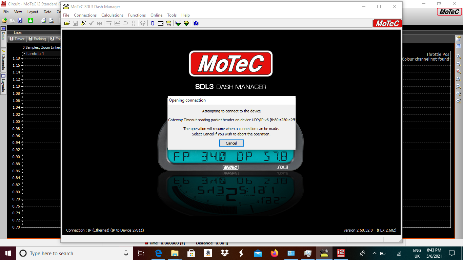
Task: Click the properties icon at top of i2 sidebar
Action: point(459,39)
